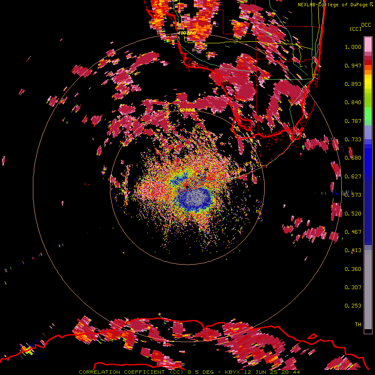
Task: Select the 0.787 scale value
Action: coord(353,121)
